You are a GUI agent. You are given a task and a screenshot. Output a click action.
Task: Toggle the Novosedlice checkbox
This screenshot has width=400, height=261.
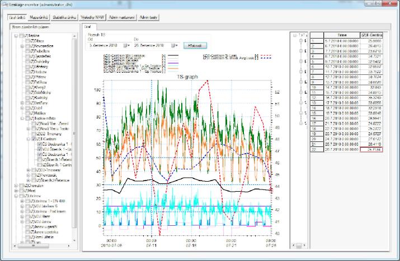[27, 46]
